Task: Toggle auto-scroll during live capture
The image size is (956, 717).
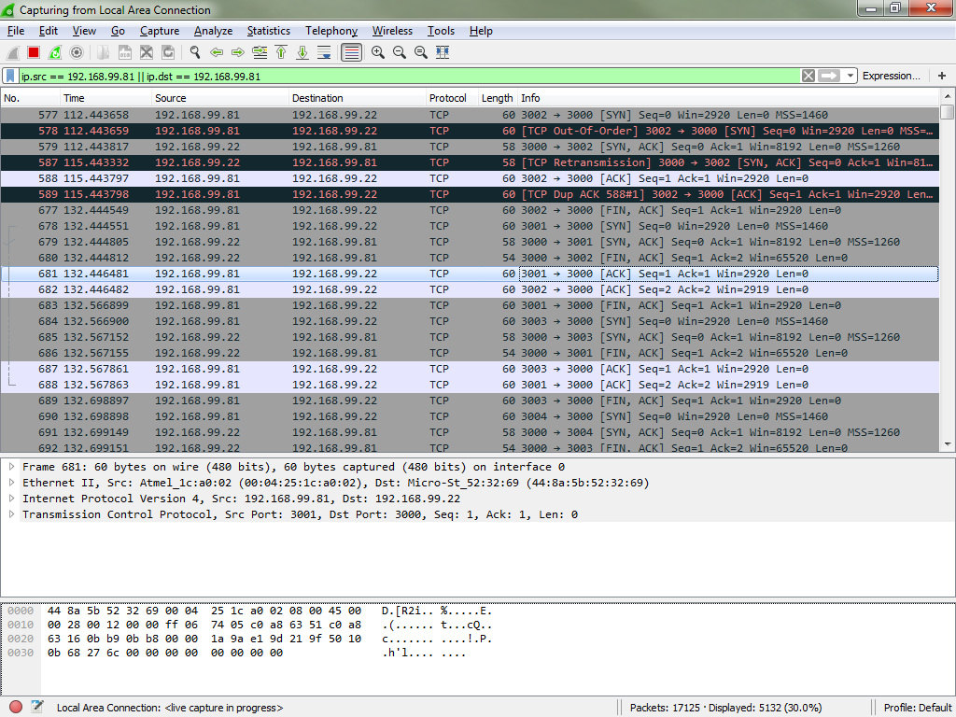Action: pyautogui.click(x=324, y=53)
